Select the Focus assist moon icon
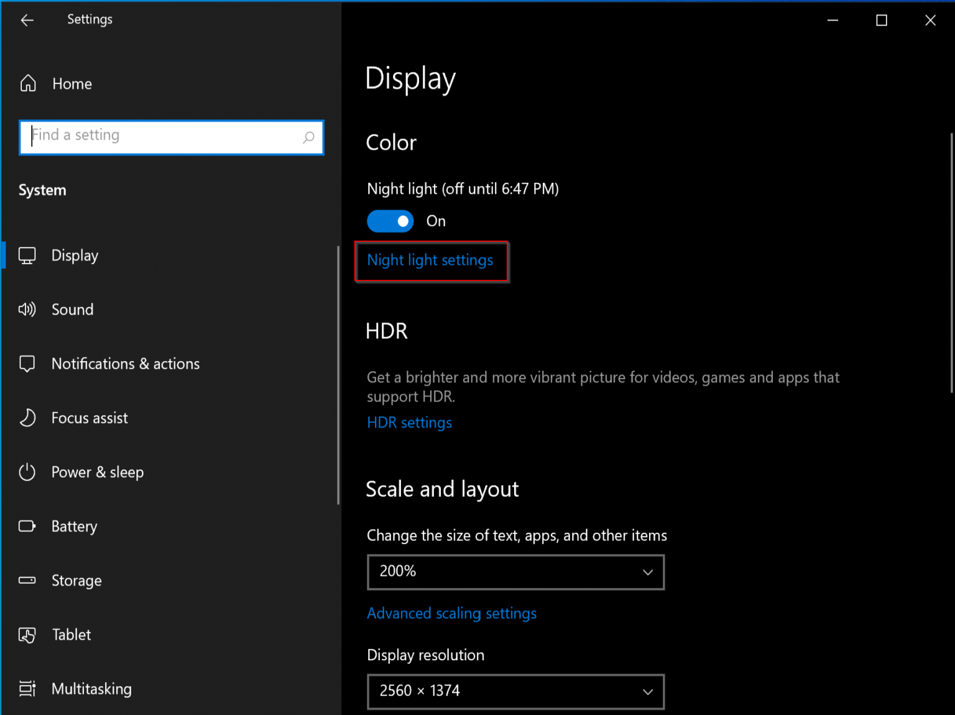The image size is (955, 715). (x=27, y=418)
